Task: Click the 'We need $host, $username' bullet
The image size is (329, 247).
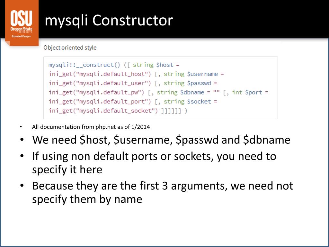Action: click(161, 140)
